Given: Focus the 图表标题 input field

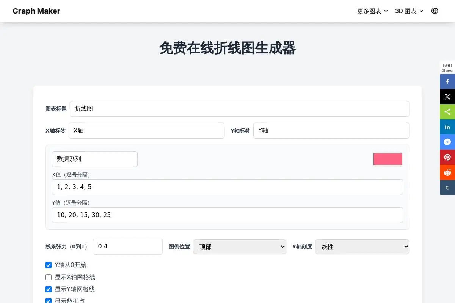Looking at the screenshot, I should click(x=240, y=109).
